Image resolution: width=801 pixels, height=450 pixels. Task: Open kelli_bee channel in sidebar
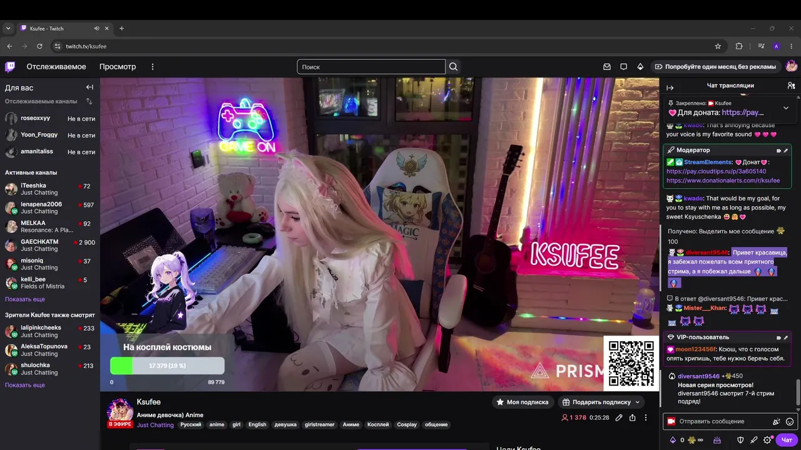(49, 282)
